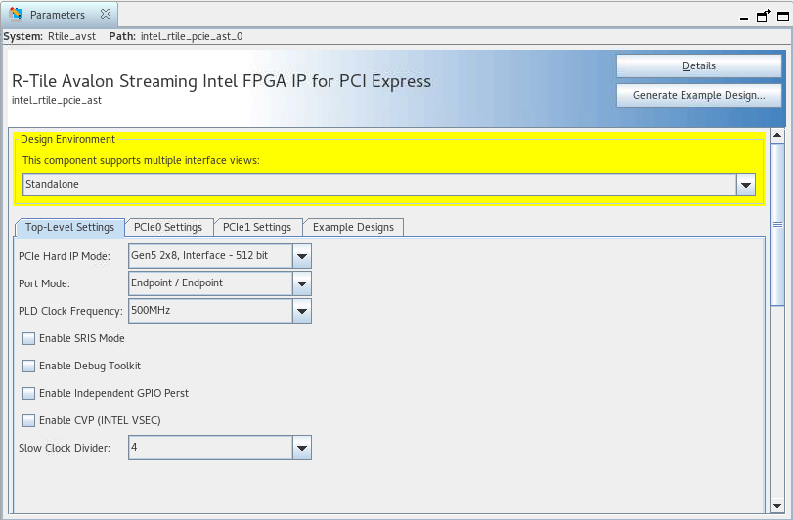Tick Enable CVP (INTEL VSEC) checkbox
This screenshot has height=520, width=793.
click(x=28, y=420)
